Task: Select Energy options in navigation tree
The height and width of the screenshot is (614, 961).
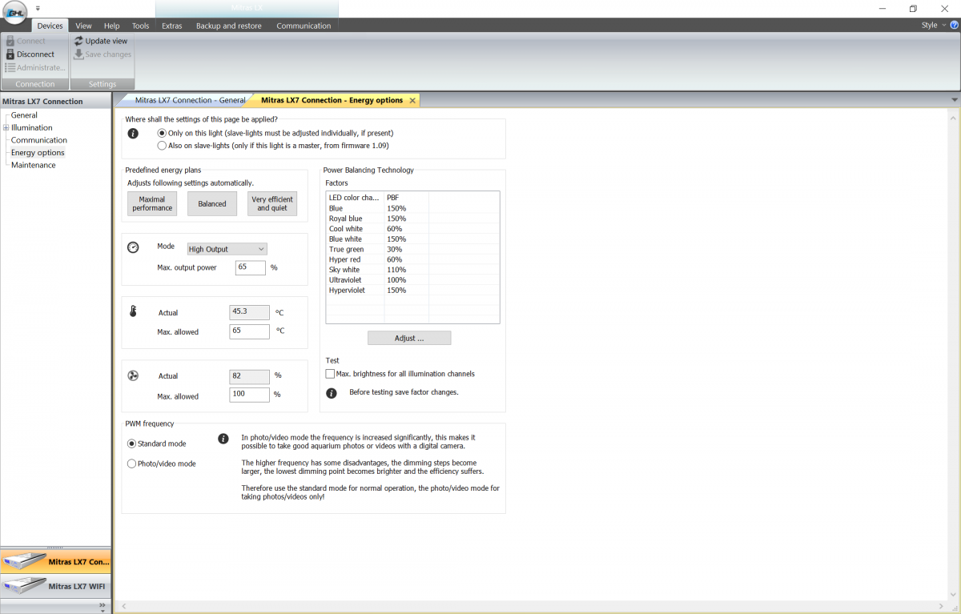Action: click(38, 152)
